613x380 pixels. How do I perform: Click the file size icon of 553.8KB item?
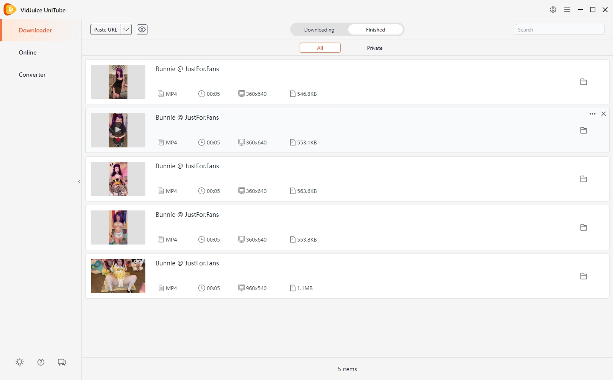[293, 239]
